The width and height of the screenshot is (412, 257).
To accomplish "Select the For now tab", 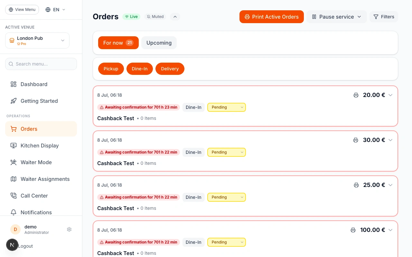I will tap(118, 43).
